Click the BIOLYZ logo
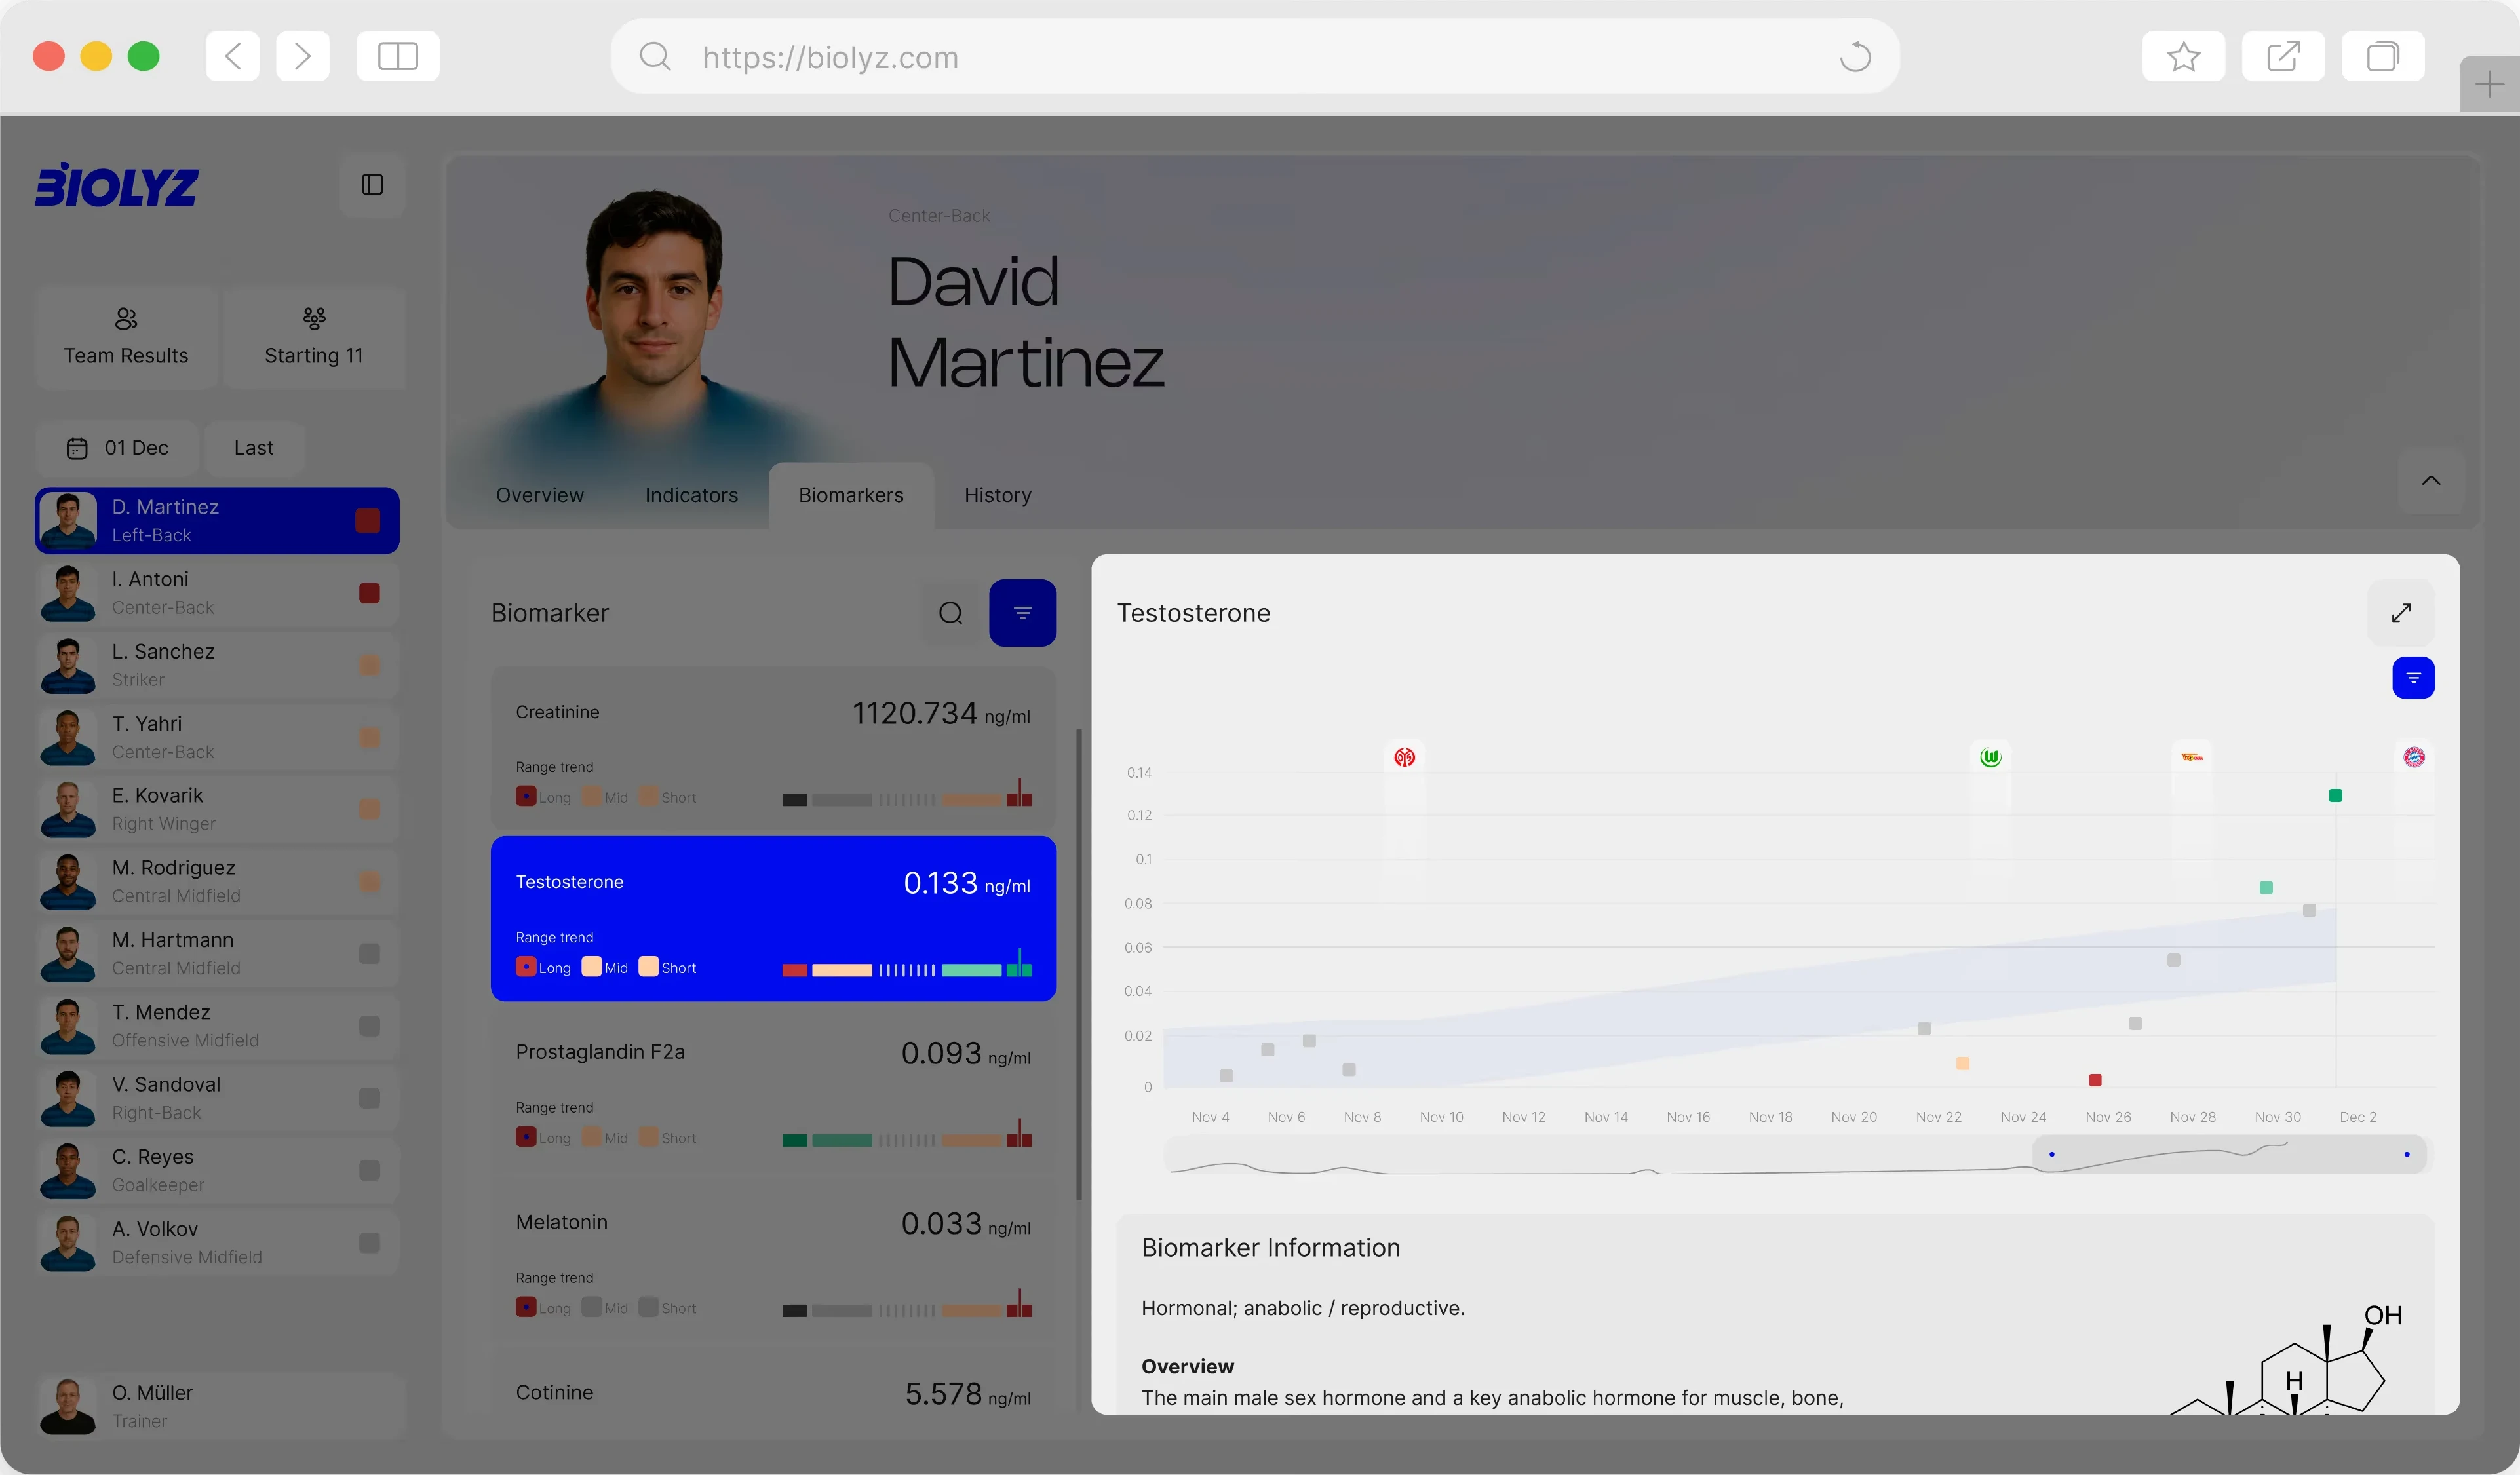2520x1475 pixels. pos(117,185)
